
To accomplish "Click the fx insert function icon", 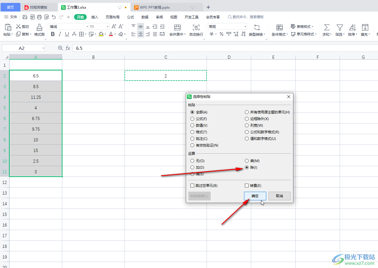I will [x=68, y=48].
